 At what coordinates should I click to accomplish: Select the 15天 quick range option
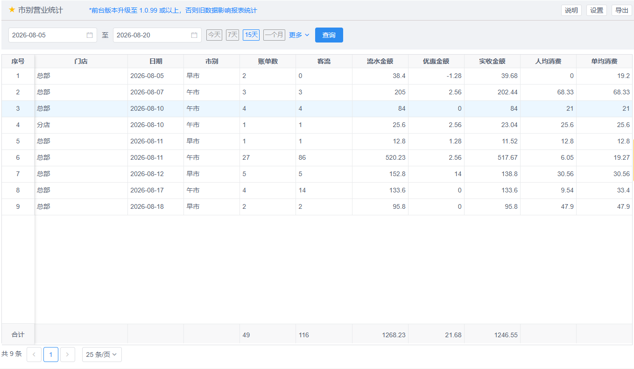point(251,35)
